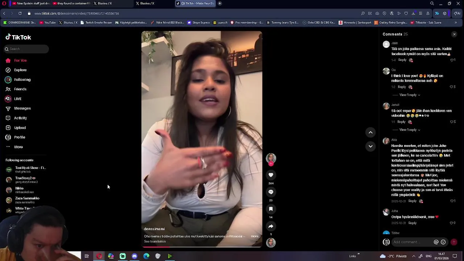Open the TrueStory2 following account
This screenshot has width=464, height=261.
click(x=21, y=180)
